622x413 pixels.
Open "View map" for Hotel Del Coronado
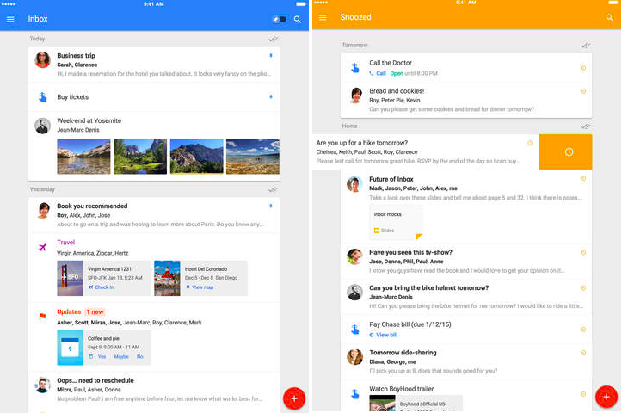202,287
